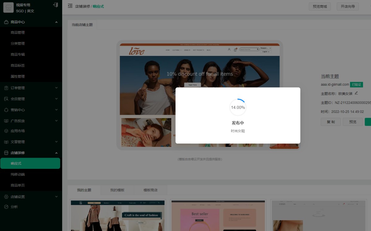This screenshot has width=371, height=231.
Task: Click the 广告投放 sidebar icon
Action: pos(6,121)
